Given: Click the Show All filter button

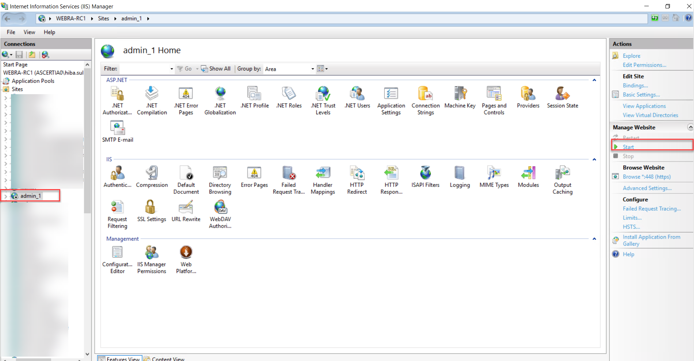Looking at the screenshot, I should pyautogui.click(x=216, y=69).
